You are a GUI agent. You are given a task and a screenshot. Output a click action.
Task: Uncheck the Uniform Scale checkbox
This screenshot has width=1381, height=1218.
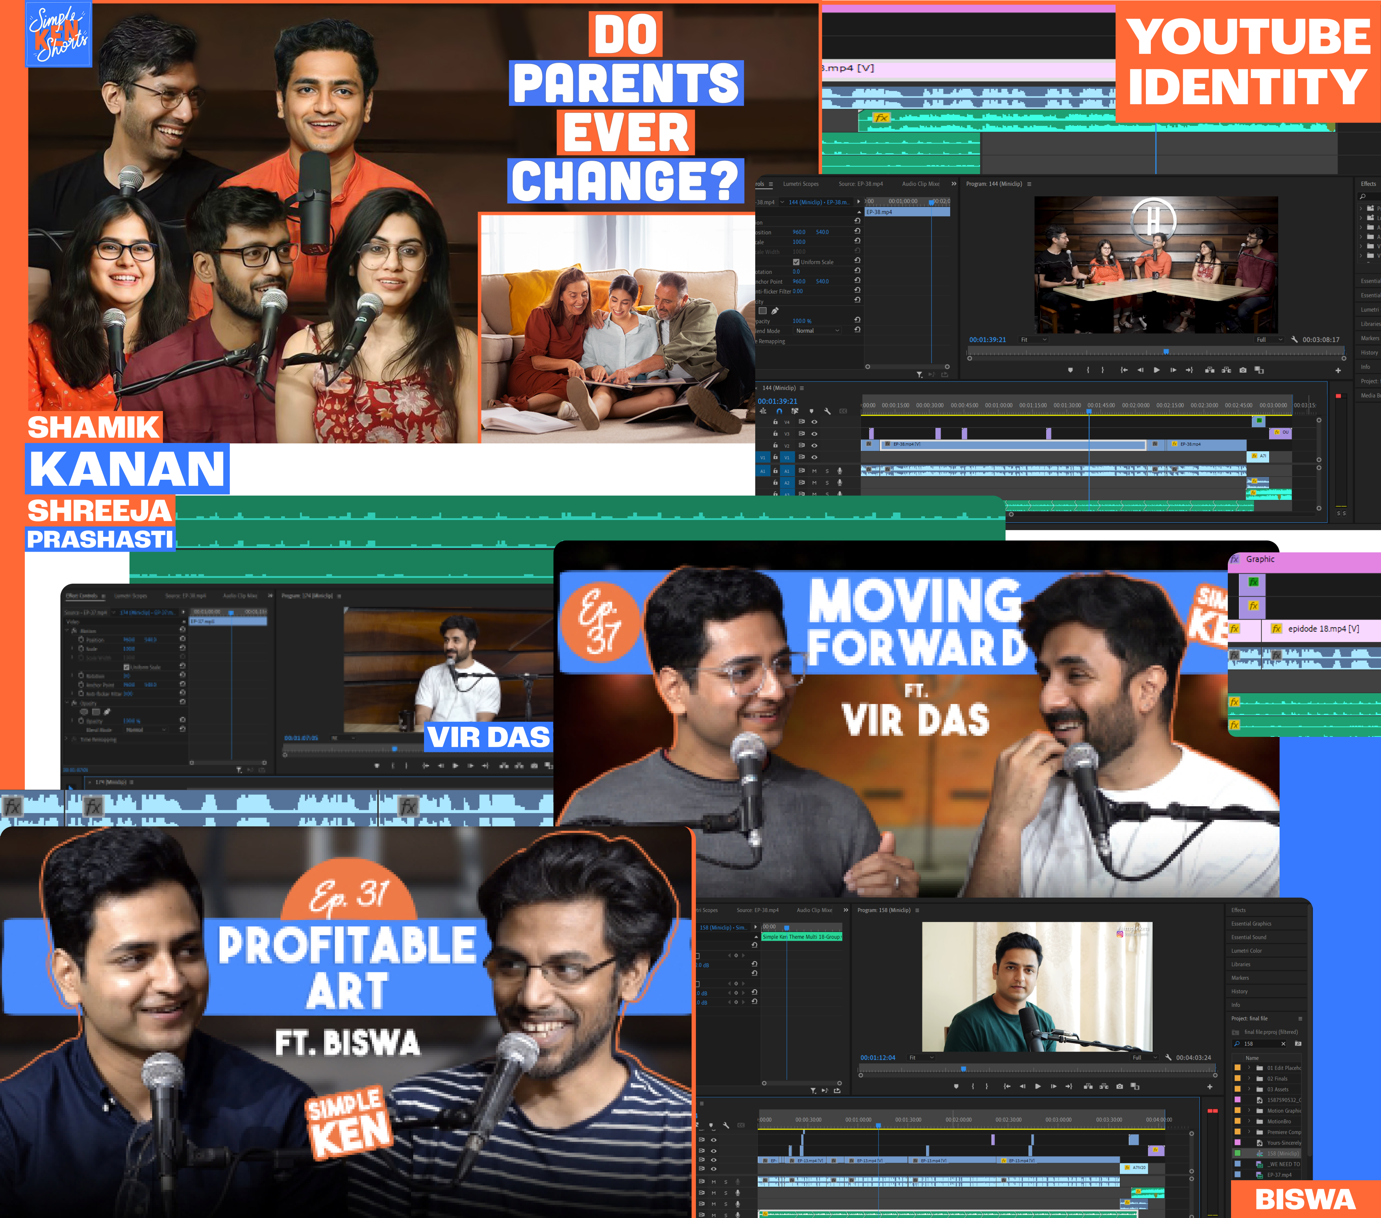pyautogui.click(x=796, y=262)
